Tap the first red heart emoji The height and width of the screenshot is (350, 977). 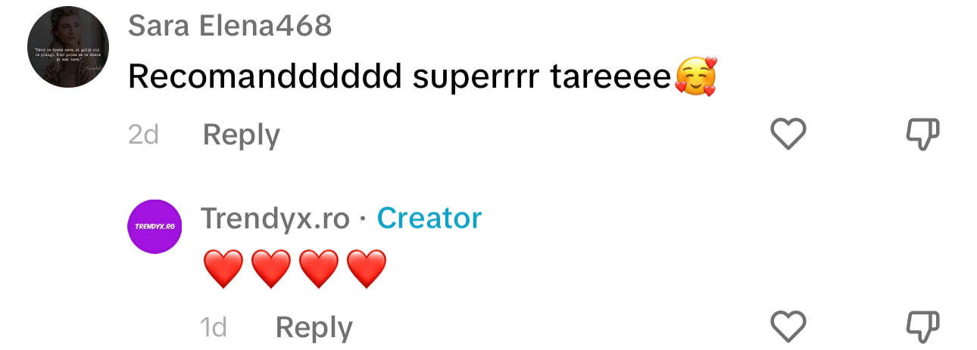[223, 268]
